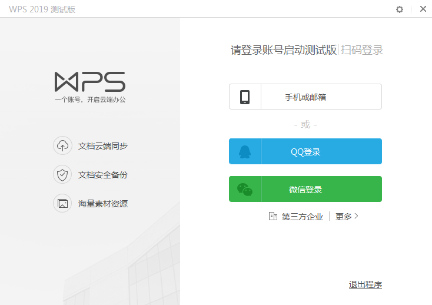This screenshot has width=432, height=305.
Task: Click 文档安全备份 text
Action: pyautogui.click(x=103, y=175)
